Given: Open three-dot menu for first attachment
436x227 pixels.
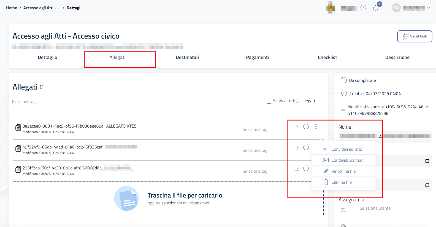Looking at the screenshot, I should pyautogui.click(x=316, y=126).
